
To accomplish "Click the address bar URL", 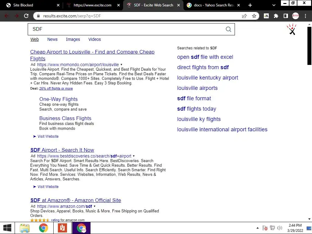I will (x=72, y=16).
